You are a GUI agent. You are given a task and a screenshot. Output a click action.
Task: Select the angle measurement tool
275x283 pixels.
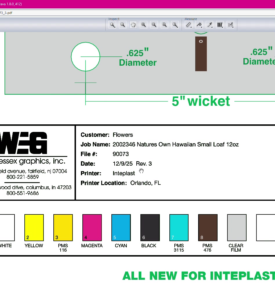pyautogui.click(x=199, y=25)
